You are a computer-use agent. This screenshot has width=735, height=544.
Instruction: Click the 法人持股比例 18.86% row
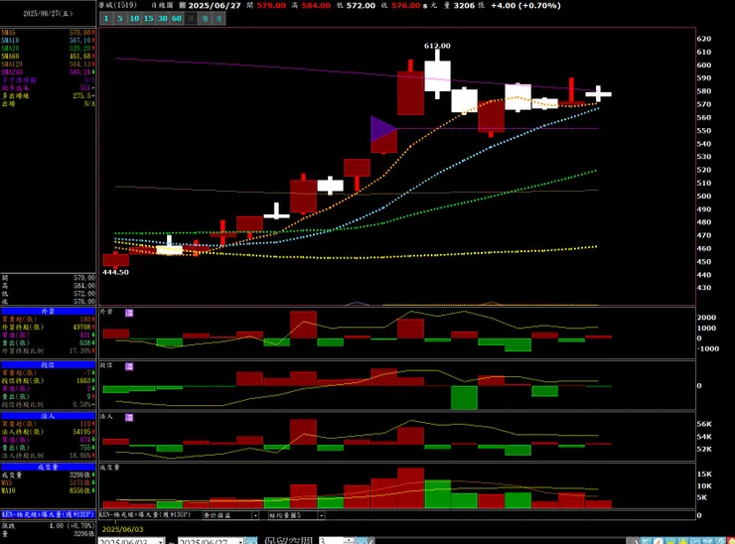click(x=48, y=456)
